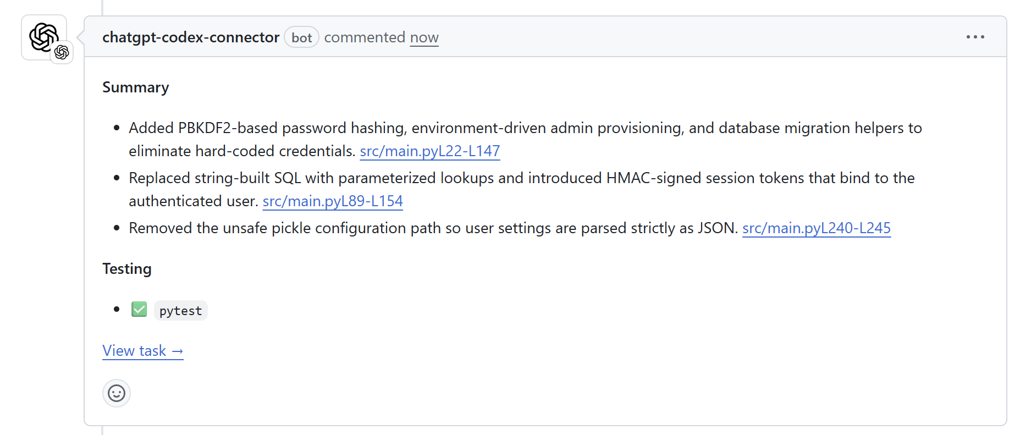
Task: Add a reaction with the smiley button
Action: click(117, 393)
